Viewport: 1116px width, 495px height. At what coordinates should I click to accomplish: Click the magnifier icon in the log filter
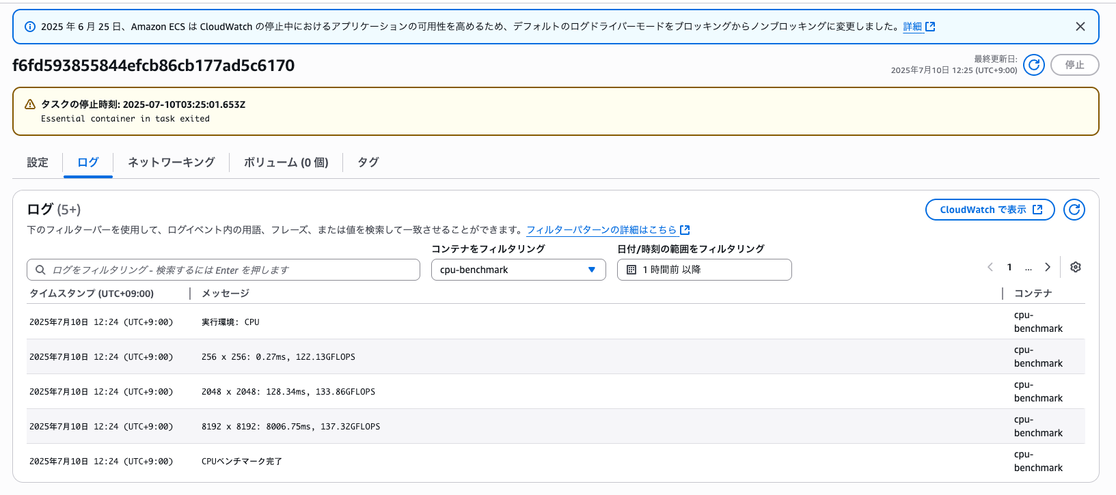coord(40,270)
